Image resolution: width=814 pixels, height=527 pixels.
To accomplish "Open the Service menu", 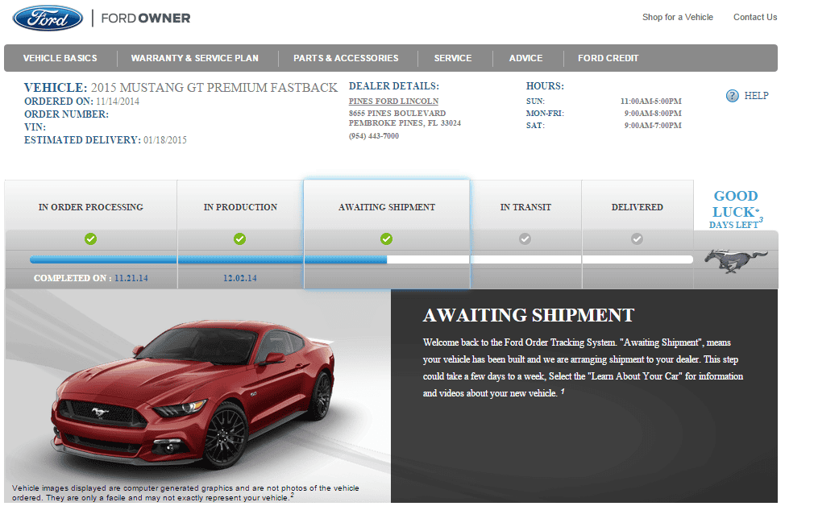I will 453,58.
